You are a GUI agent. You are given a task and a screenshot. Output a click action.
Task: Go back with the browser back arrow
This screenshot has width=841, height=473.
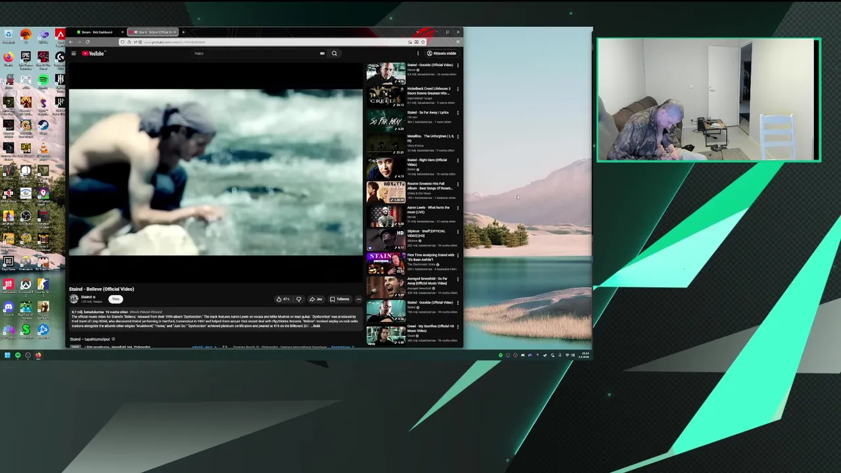tap(71, 42)
